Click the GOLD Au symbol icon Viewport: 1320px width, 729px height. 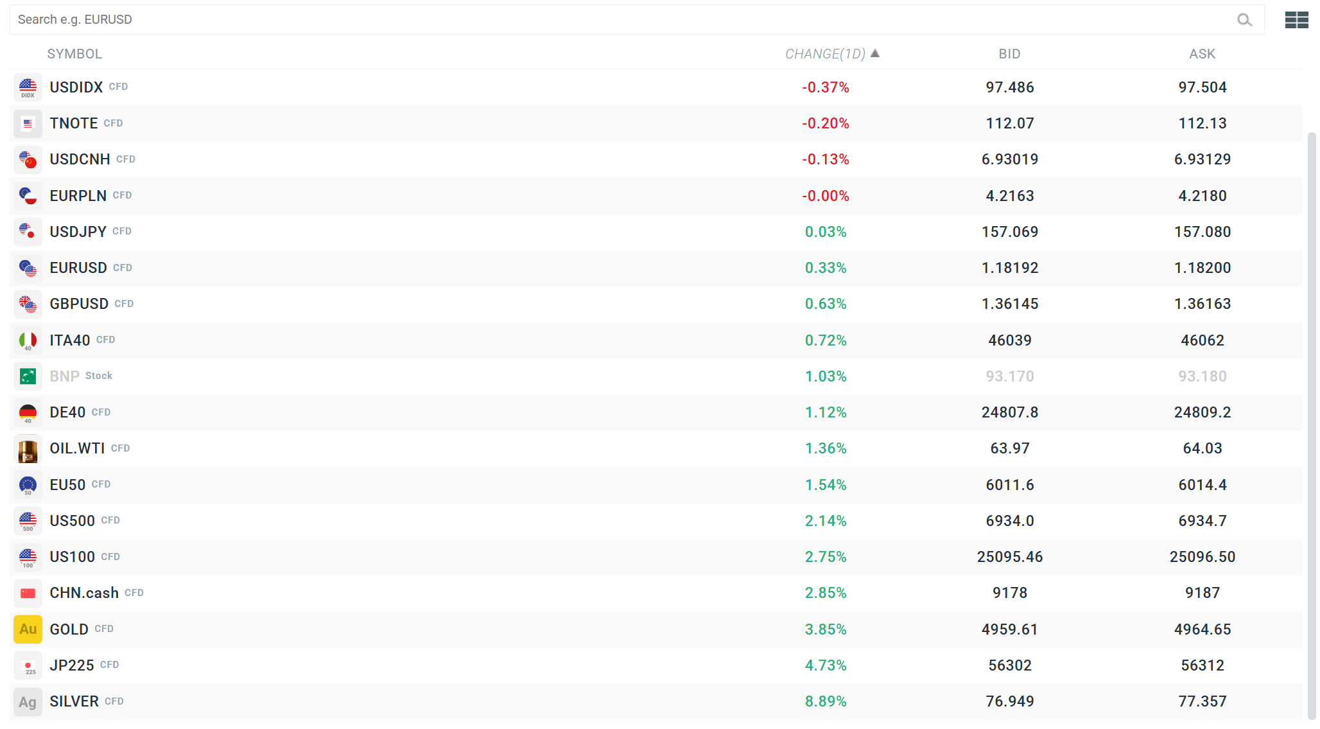[x=28, y=629]
